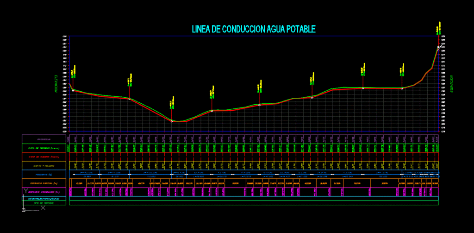Image resolution: width=474 pixels, height=233 pixels.
Task: Select the TIPO DE TERRENO row header
Action: pos(44,203)
